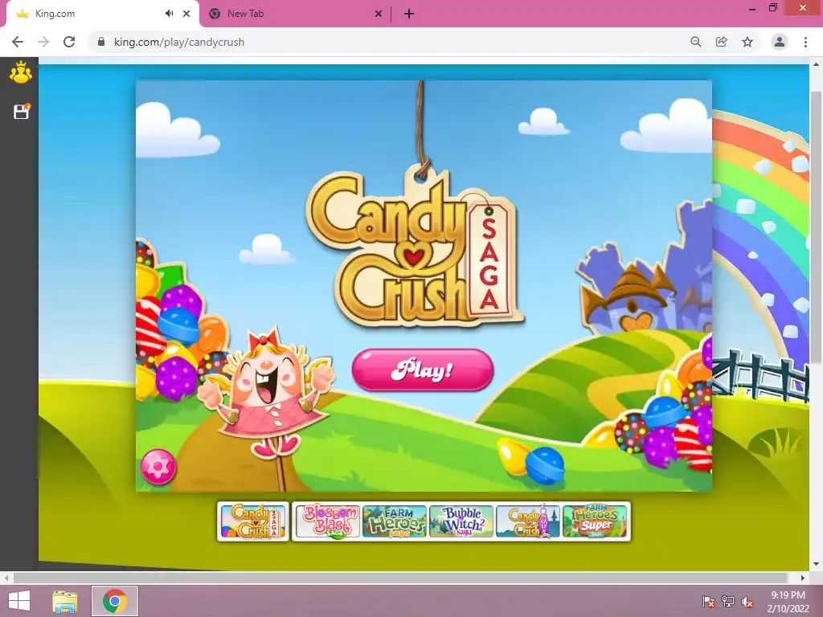Image resolution: width=823 pixels, height=617 pixels.
Task: Click the zoom magnifier icon in address bar
Action: [x=696, y=42]
